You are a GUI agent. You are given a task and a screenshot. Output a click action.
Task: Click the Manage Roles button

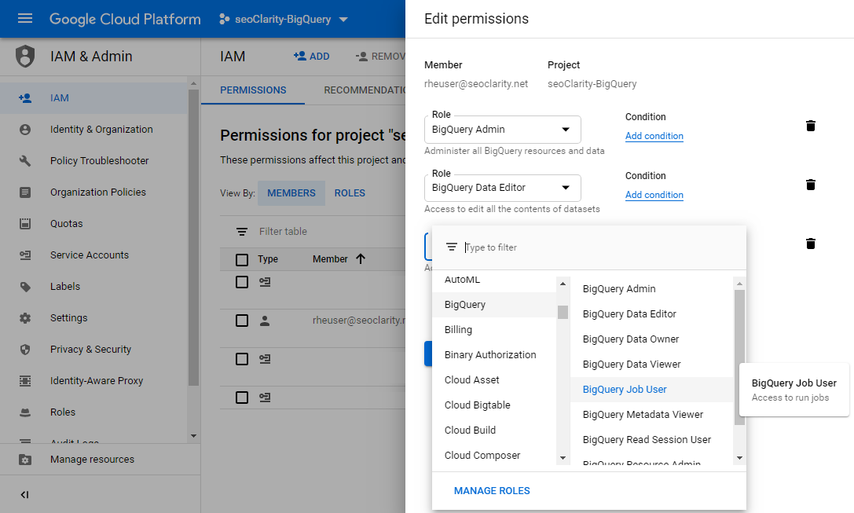pos(492,491)
